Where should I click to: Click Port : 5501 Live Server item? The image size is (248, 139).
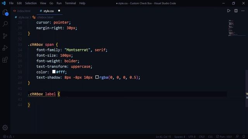(x=224, y=137)
